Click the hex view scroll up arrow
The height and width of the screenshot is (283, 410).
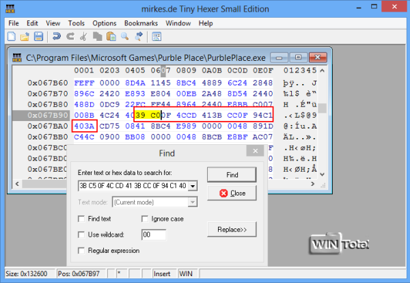pos(323,70)
